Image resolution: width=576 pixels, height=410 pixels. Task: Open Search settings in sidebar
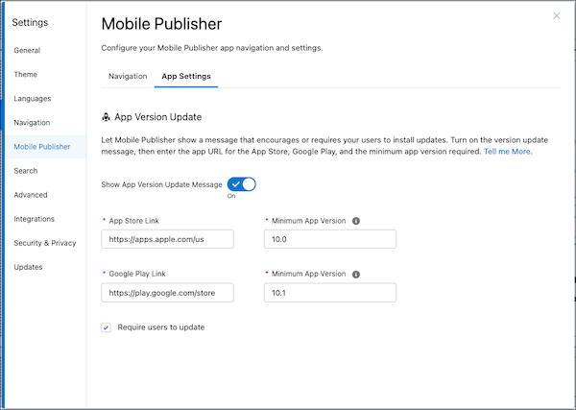click(26, 171)
